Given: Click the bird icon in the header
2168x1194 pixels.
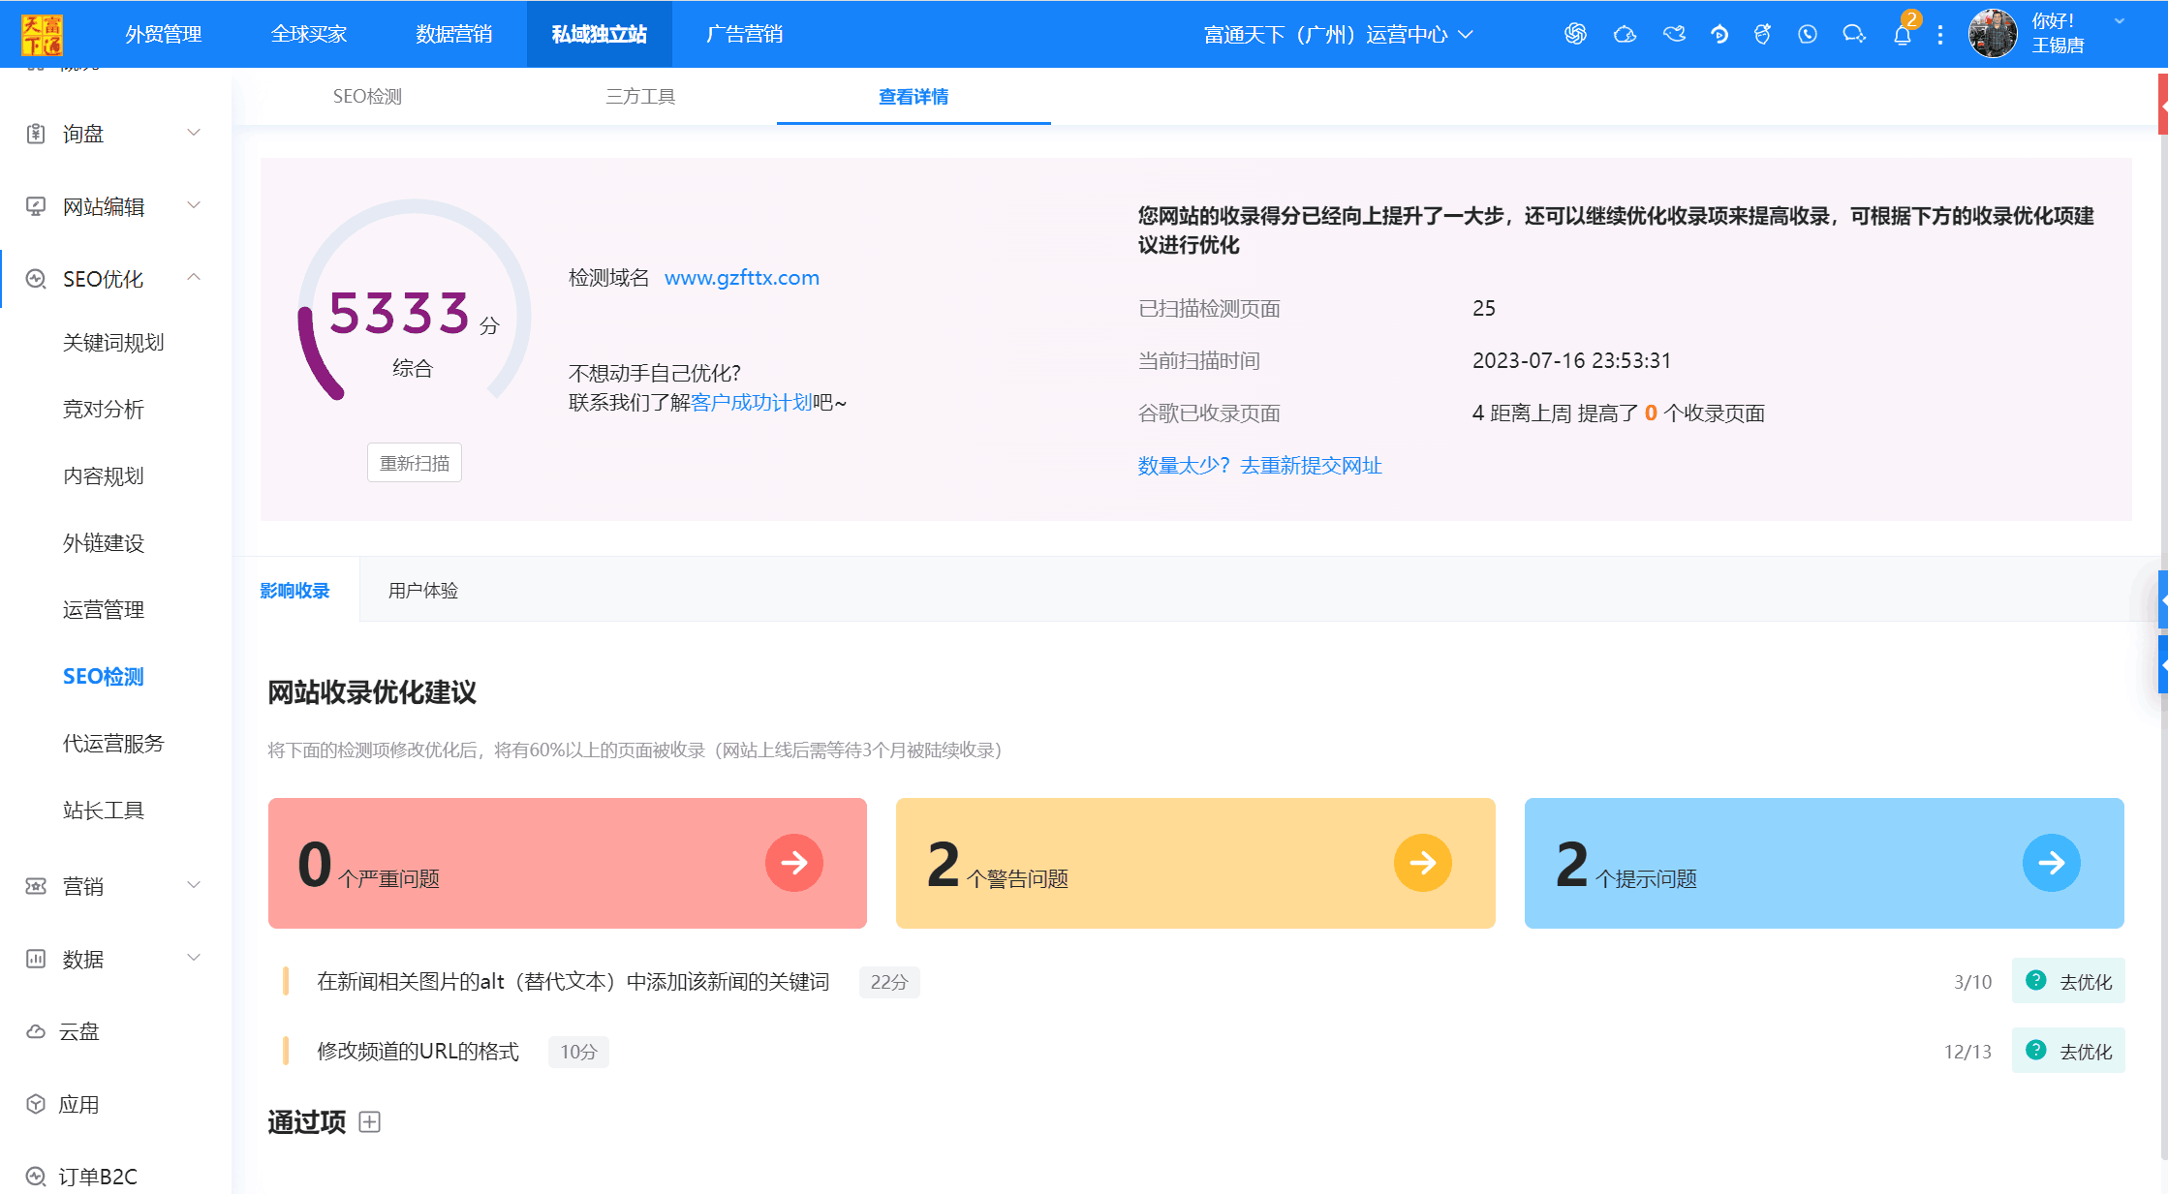Looking at the screenshot, I should pyautogui.click(x=1674, y=34).
